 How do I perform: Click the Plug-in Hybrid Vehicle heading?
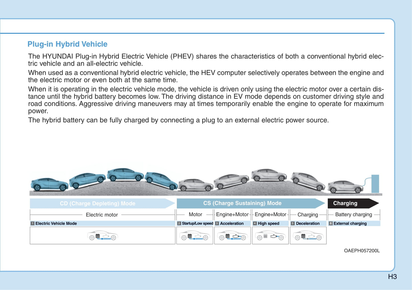[x=67, y=44]
